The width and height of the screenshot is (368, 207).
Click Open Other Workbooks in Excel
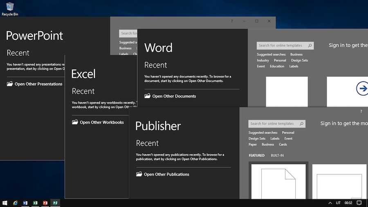[101, 122]
